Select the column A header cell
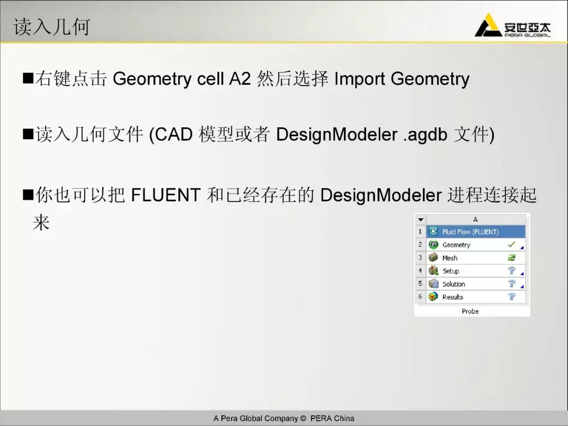Image resolution: width=568 pixels, height=426 pixels. point(475,219)
